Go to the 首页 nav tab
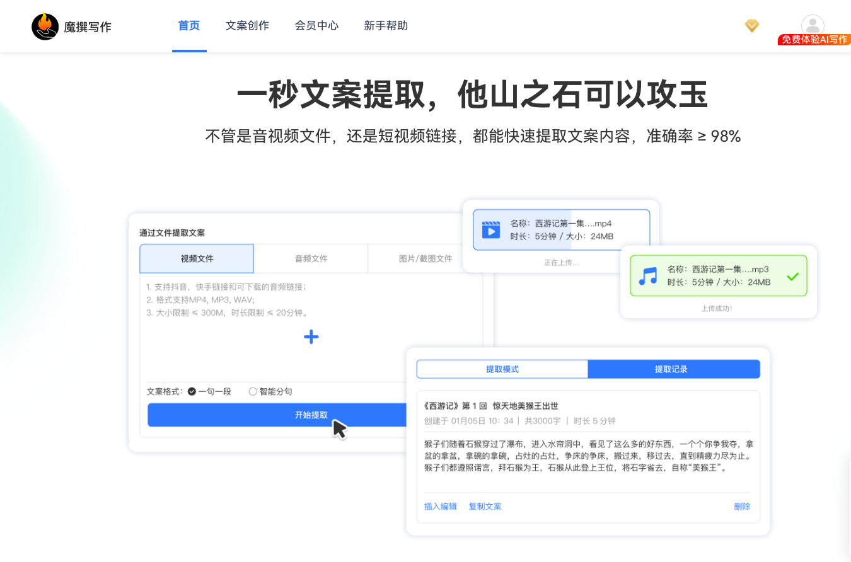Screen dimensions: 851x562 189,26
